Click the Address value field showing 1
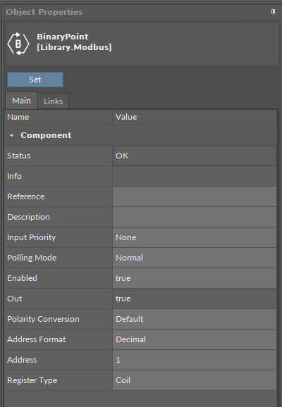282x407 pixels. click(x=195, y=360)
